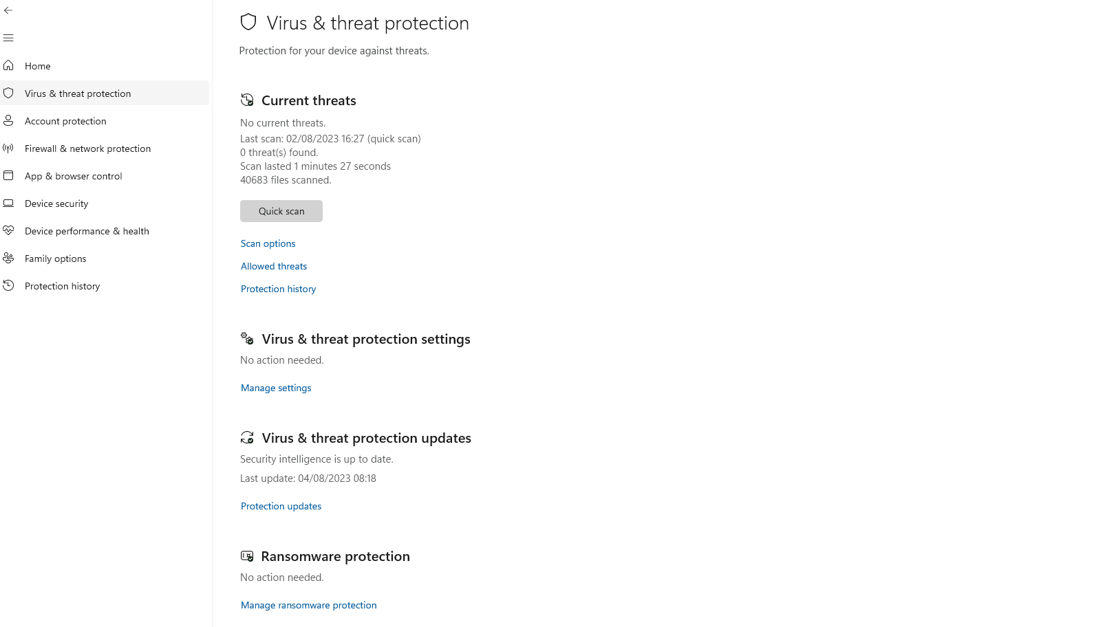Click the Family options people icon
1103x627 pixels.
(8, 258)
